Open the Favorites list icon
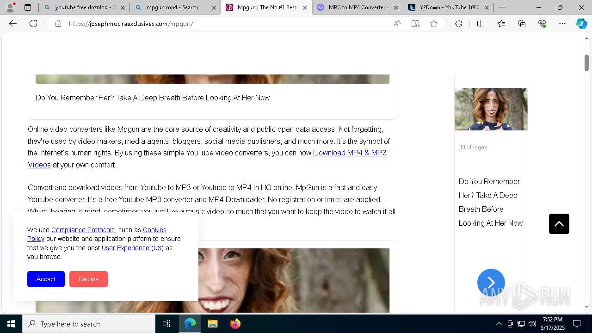The image size is (592, 333). pyautogui.click(x=501, y=24)
